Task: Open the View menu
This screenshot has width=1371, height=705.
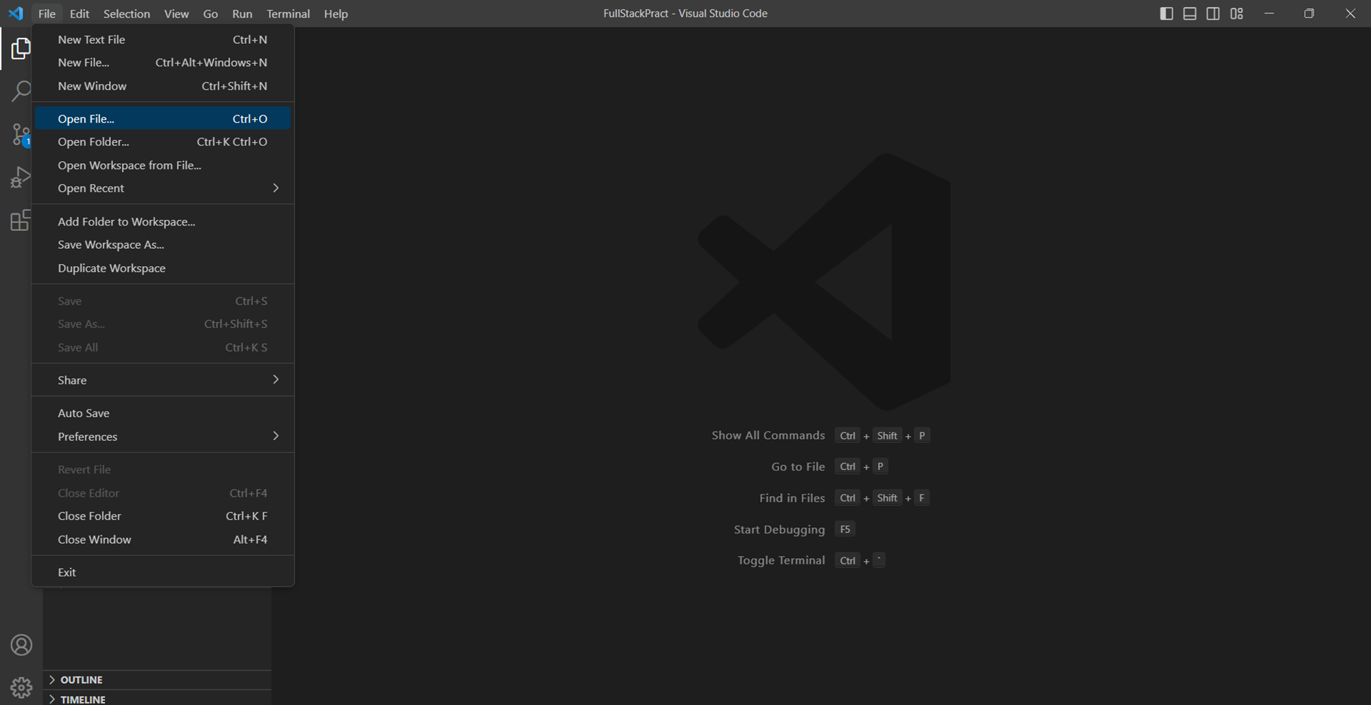Action: pos(176,14)
